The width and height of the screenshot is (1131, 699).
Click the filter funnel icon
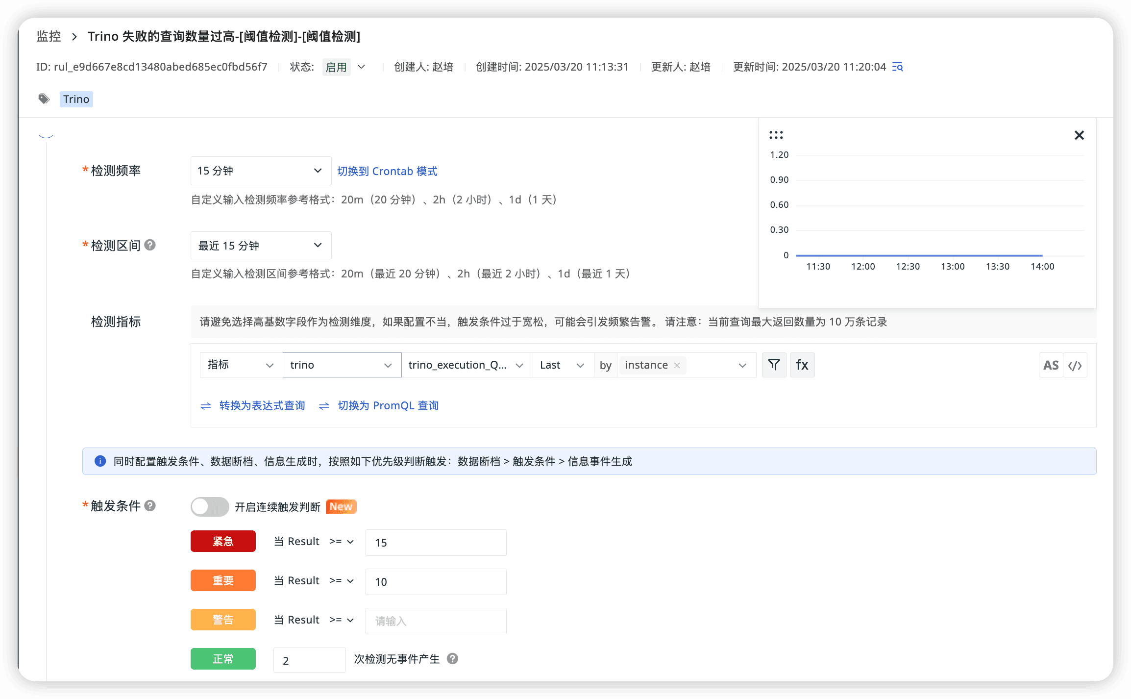coord(774,365)
